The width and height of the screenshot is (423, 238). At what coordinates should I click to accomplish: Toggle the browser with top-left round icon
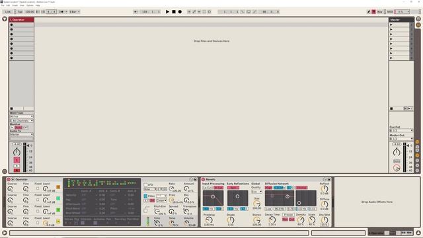(x=5, y=19)
